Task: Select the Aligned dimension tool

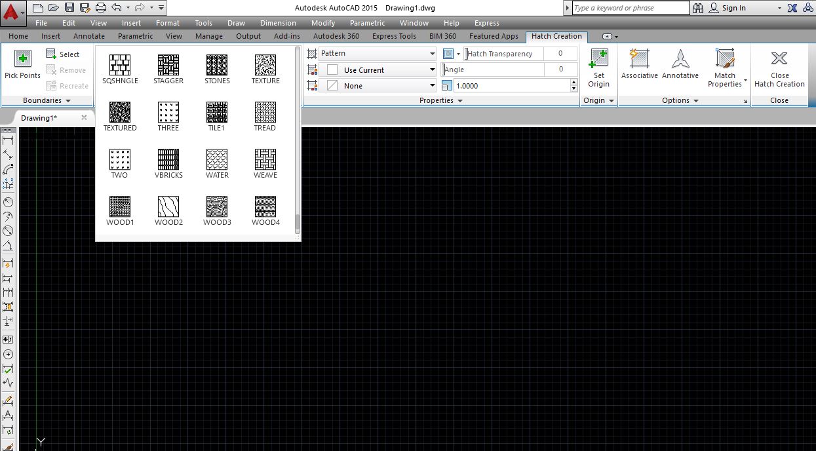Action: (x=8, y=155)
